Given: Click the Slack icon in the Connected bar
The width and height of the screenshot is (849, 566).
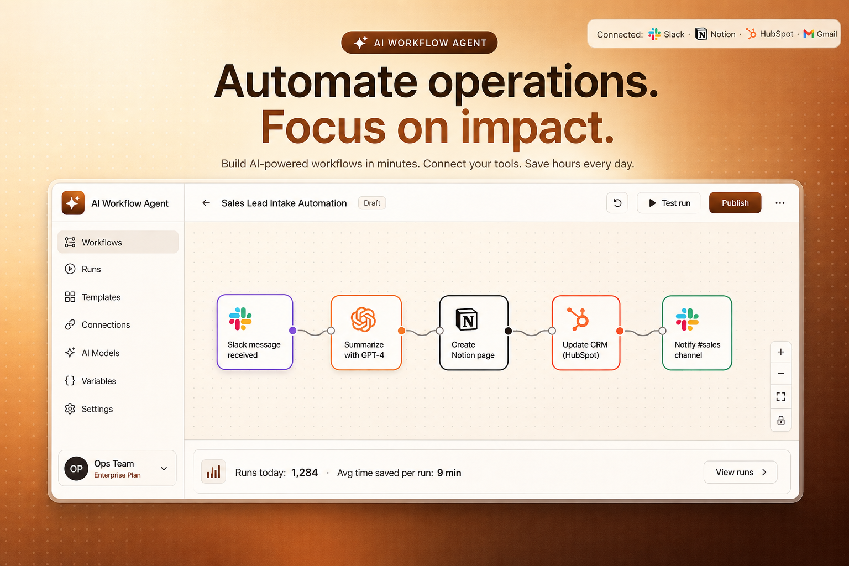Looking at the screenshot, I should pos(654,34).
